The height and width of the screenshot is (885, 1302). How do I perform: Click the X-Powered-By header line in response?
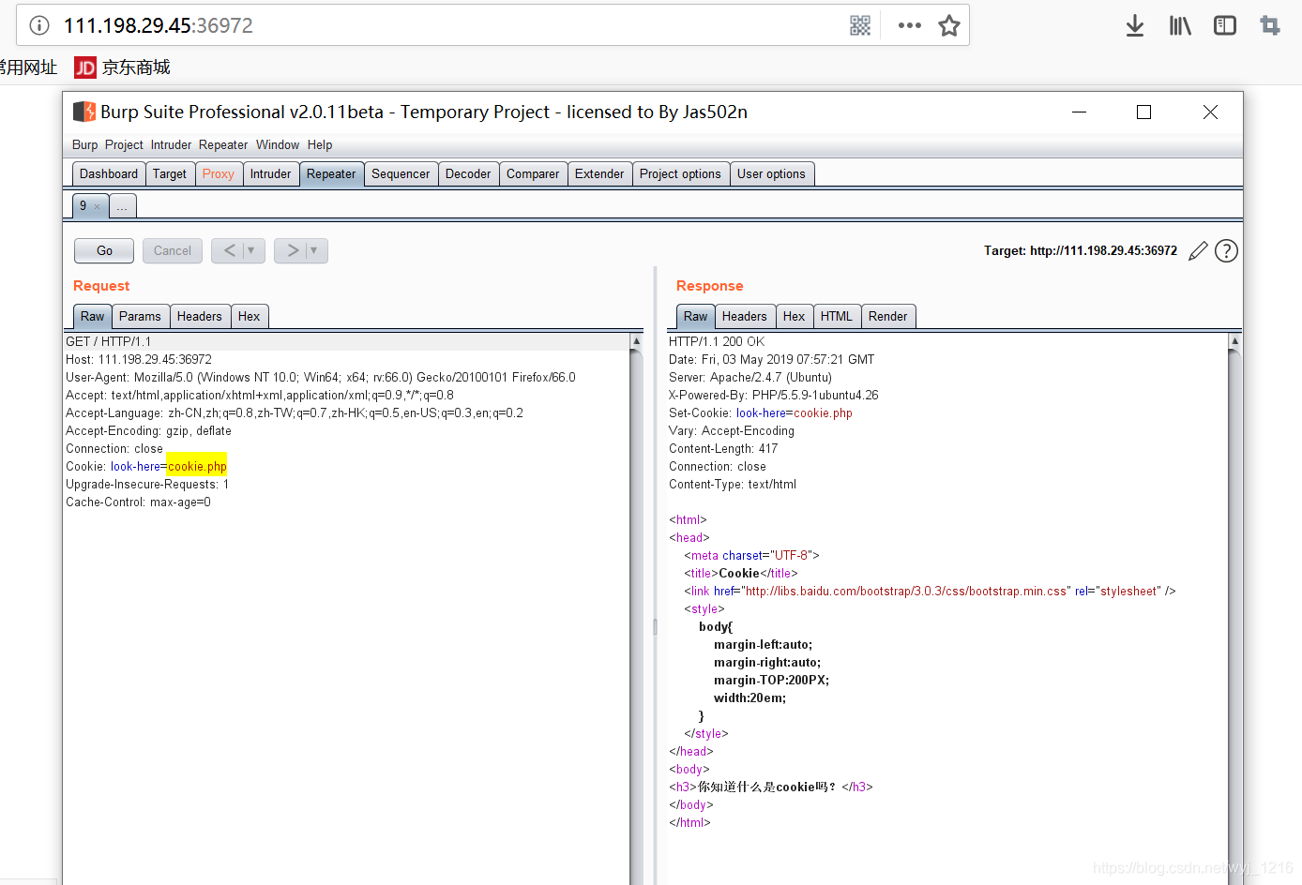click(774, 396)
